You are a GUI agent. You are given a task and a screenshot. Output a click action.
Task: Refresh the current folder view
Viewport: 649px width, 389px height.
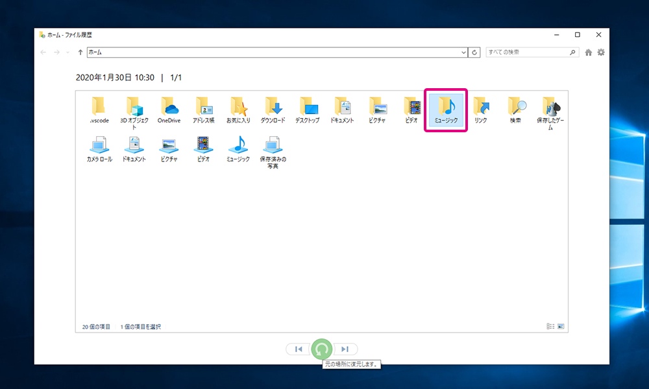475,53
